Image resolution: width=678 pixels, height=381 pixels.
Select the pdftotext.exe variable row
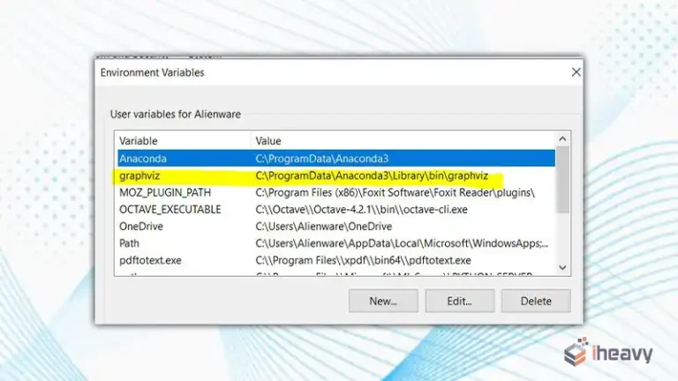336,260
